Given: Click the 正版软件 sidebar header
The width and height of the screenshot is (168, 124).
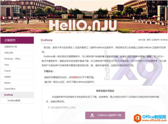Looking at the screenshot, I should 17,40.
